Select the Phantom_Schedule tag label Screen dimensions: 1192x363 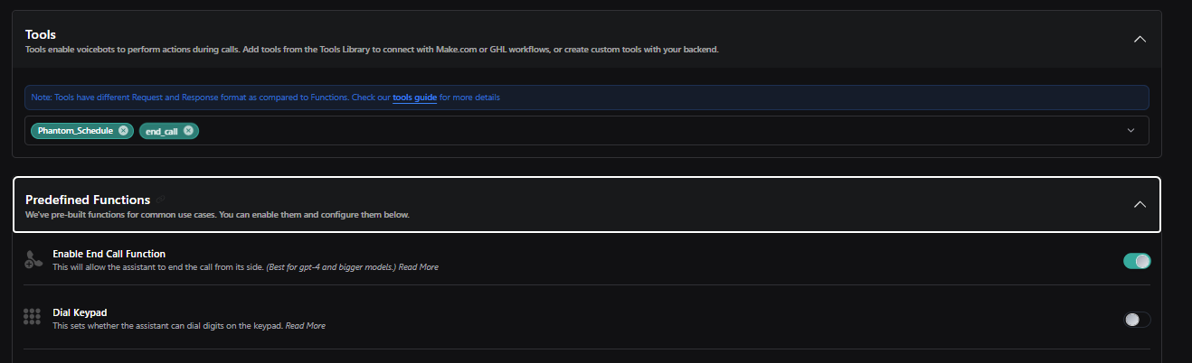75,130
